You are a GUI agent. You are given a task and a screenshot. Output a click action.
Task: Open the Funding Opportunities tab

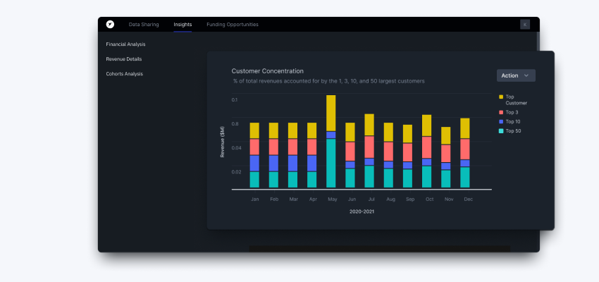tap(233, 25)
